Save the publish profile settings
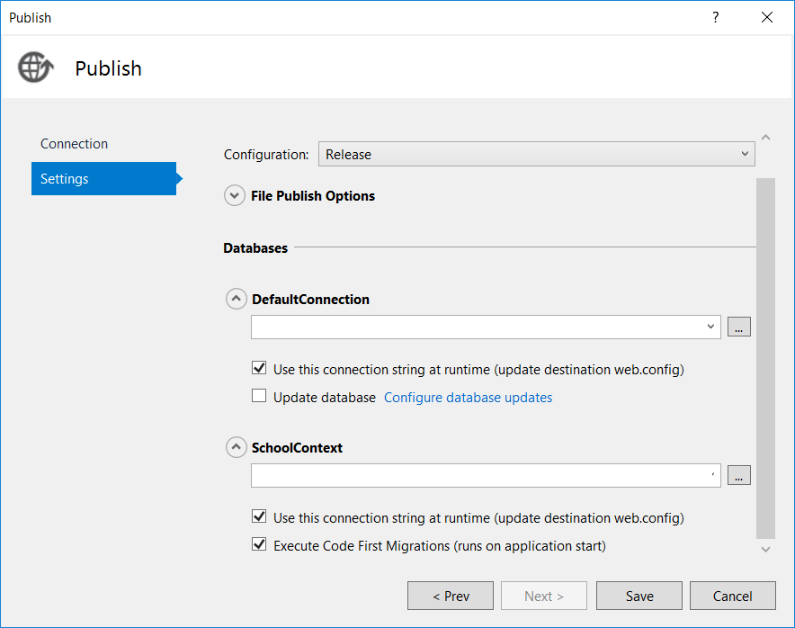This screenshot has height=628, width=795. [x=639, y=596]
